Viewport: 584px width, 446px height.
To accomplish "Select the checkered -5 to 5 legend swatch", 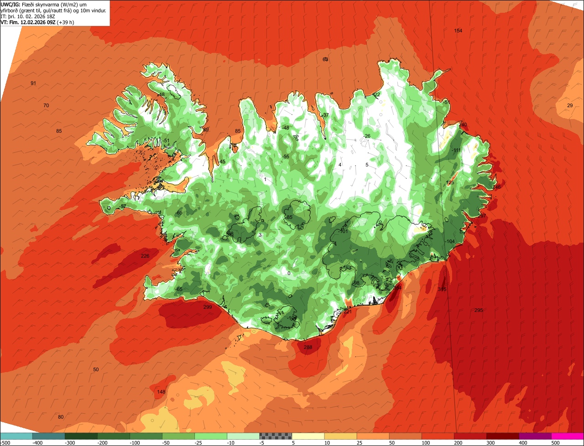I will [x=275, y=436].
